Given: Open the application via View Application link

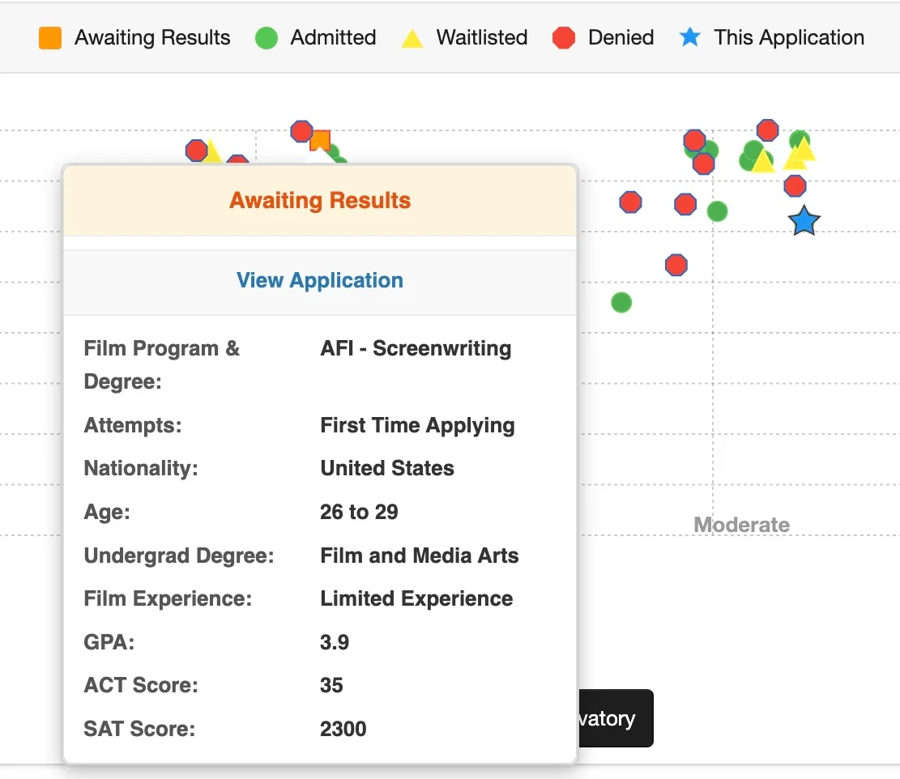Looking at the screenshot, I should (x=319, y=280).
